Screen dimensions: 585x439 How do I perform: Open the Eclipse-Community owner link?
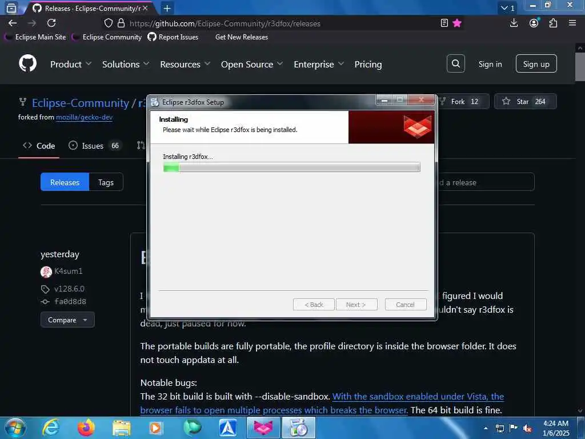click(x=81, y=103)
